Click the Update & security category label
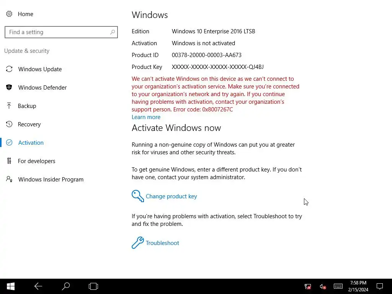Image resolution: width=392 pixels, height=294 pixels. coord(27,51)
